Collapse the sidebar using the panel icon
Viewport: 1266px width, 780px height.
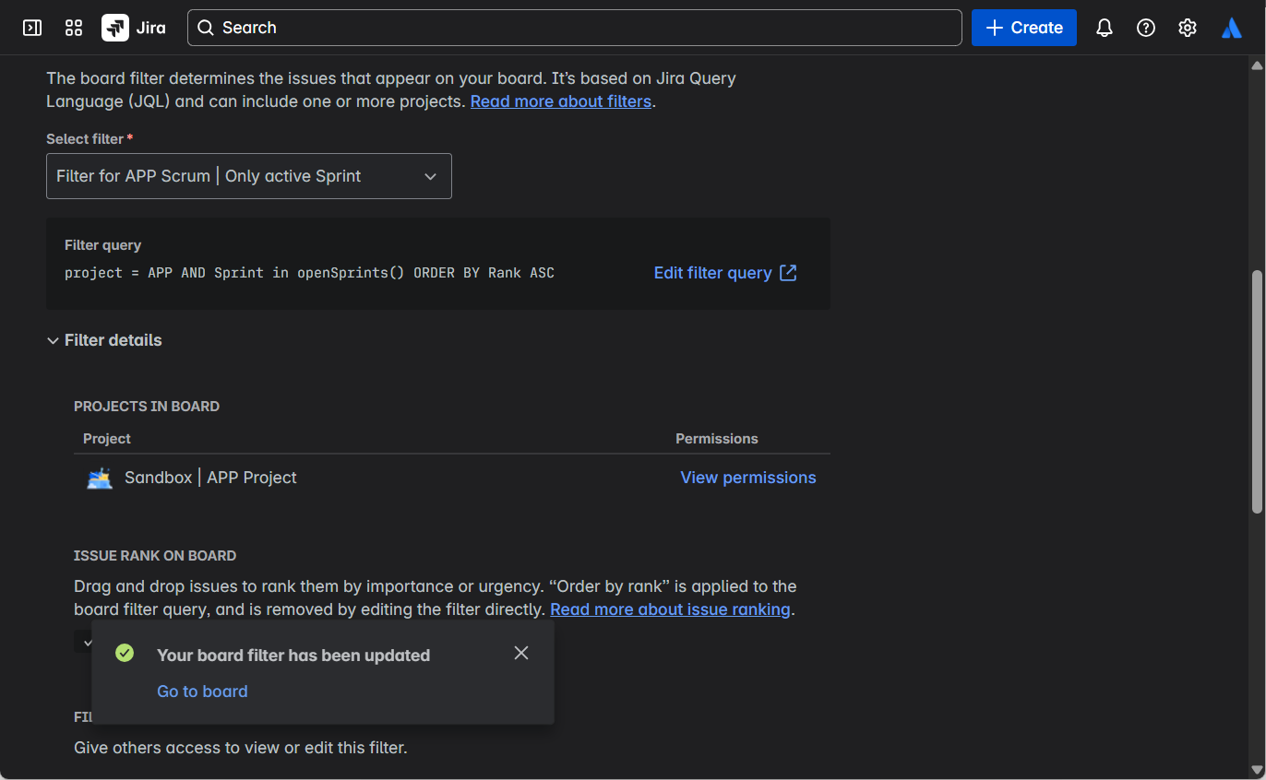point(31,28)
